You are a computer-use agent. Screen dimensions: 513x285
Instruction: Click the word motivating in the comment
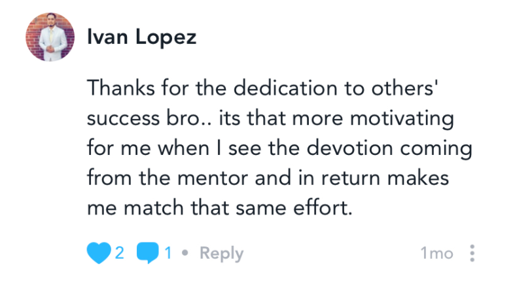(x=402, y=118)
